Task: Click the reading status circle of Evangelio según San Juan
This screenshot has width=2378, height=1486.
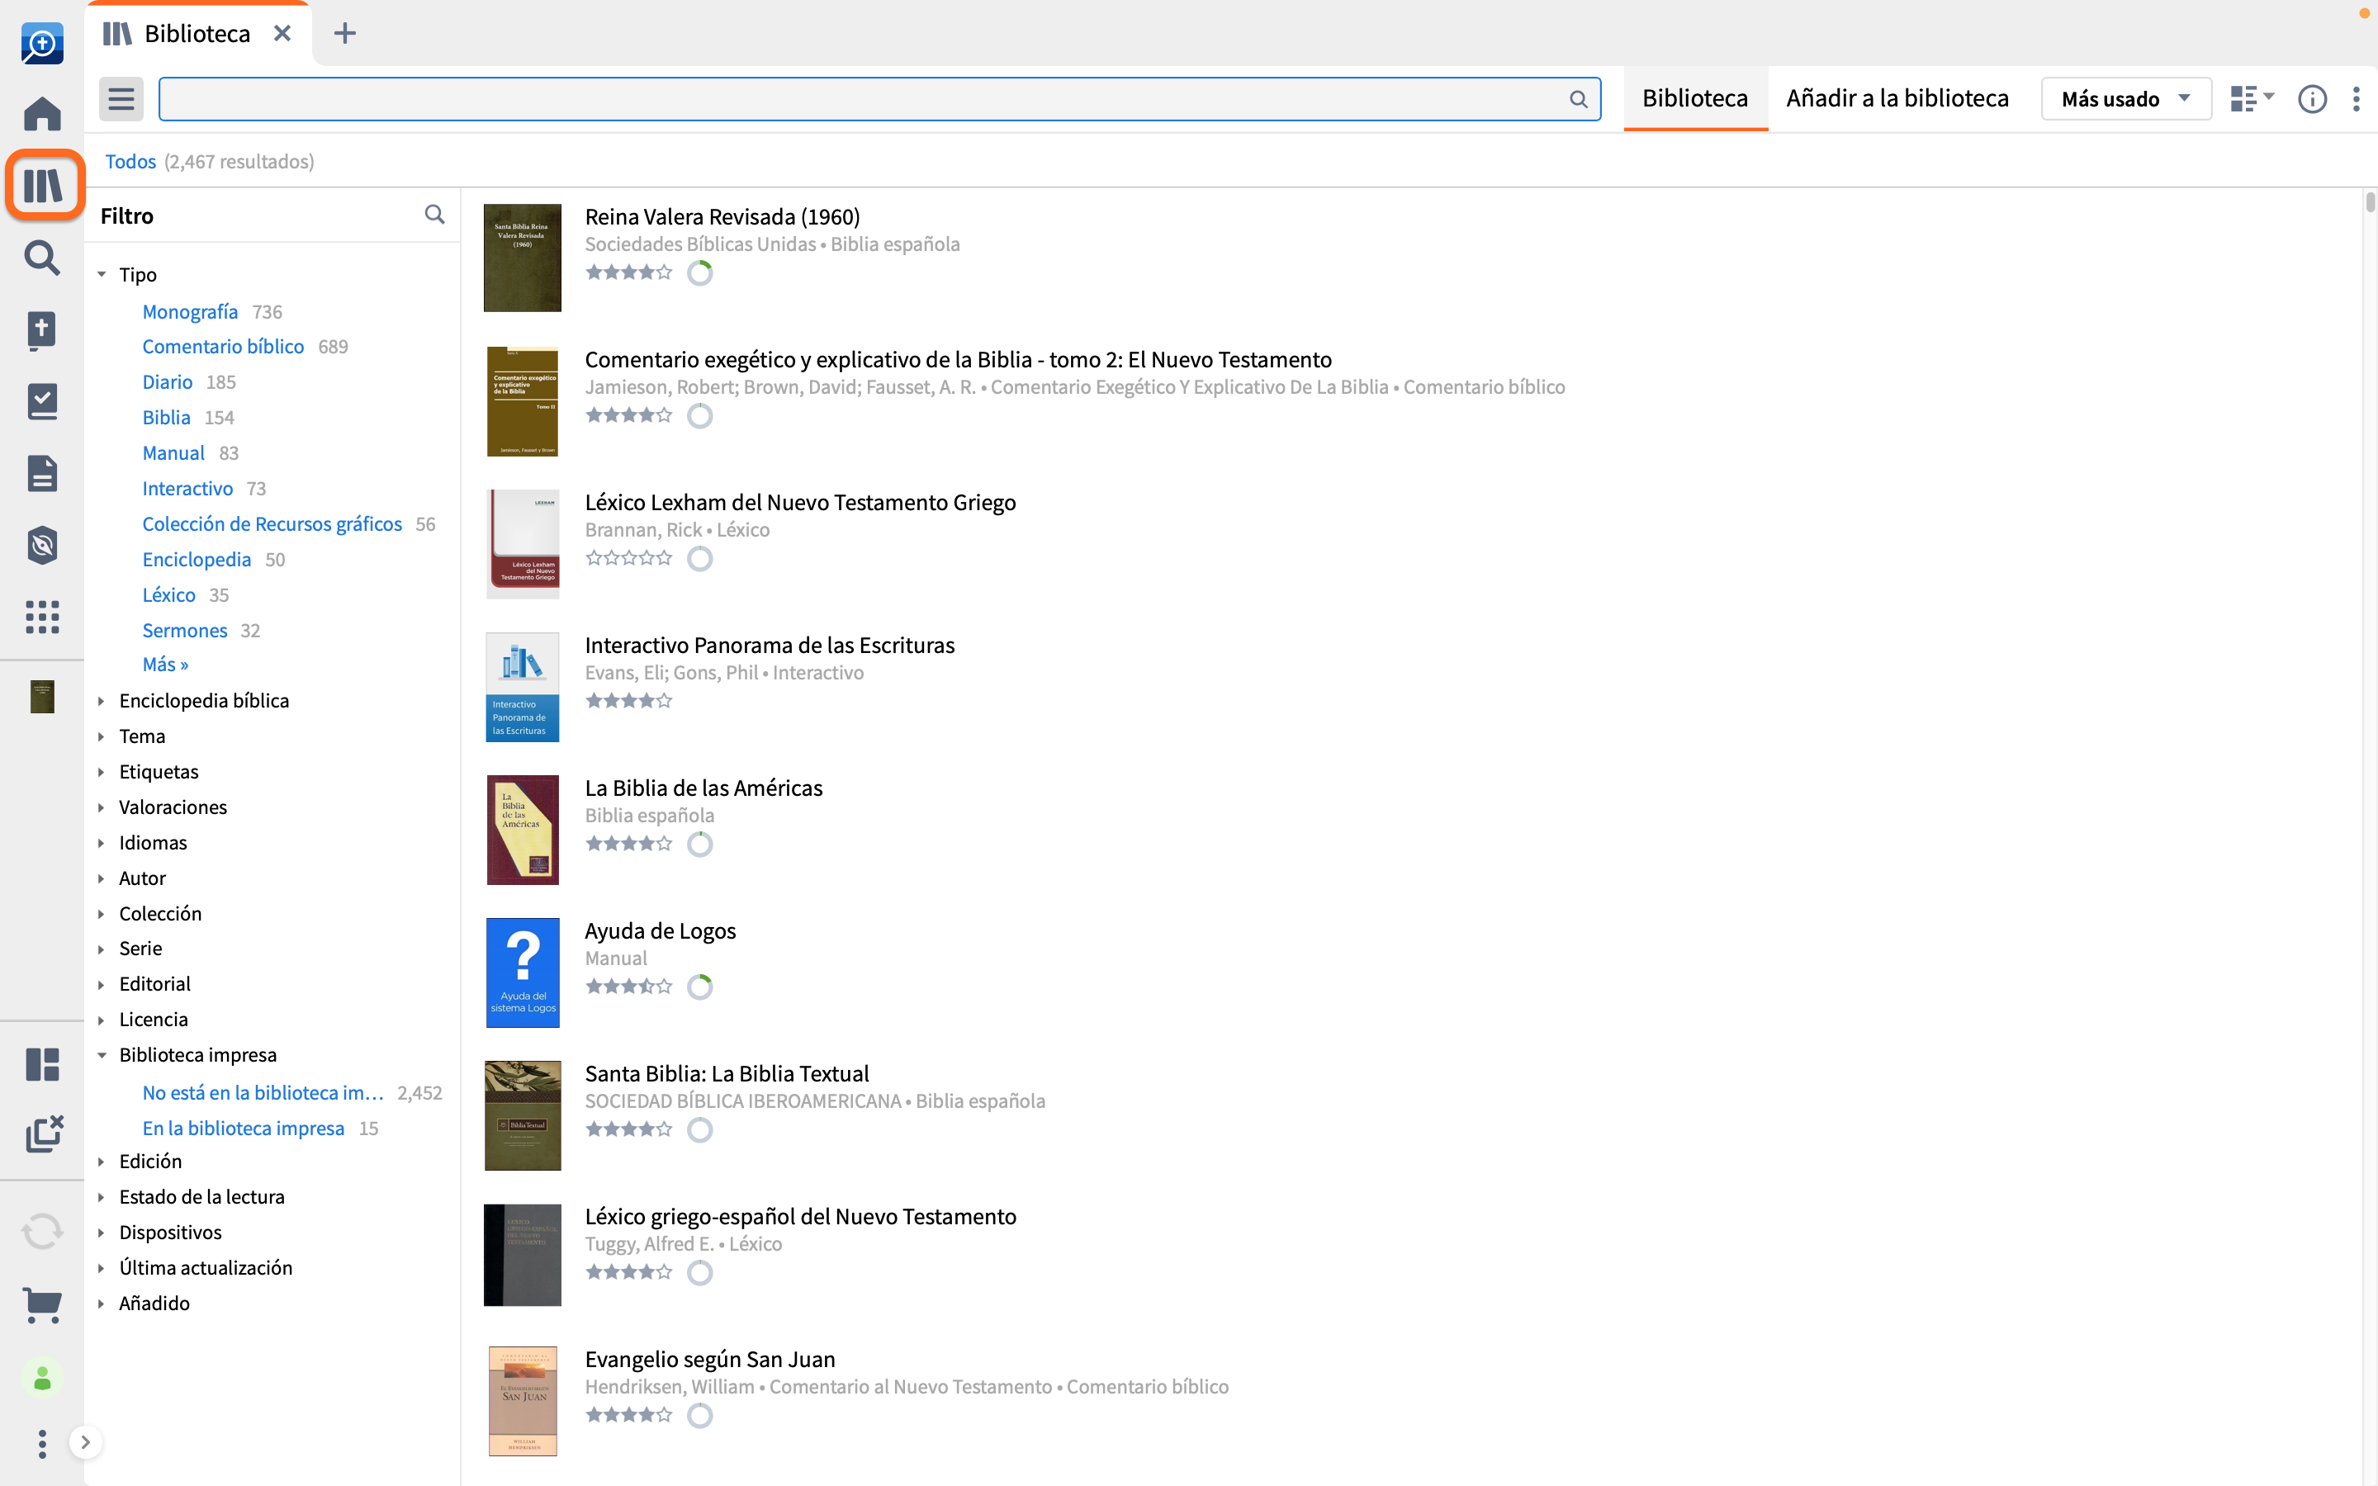Action: point(699,1415)
